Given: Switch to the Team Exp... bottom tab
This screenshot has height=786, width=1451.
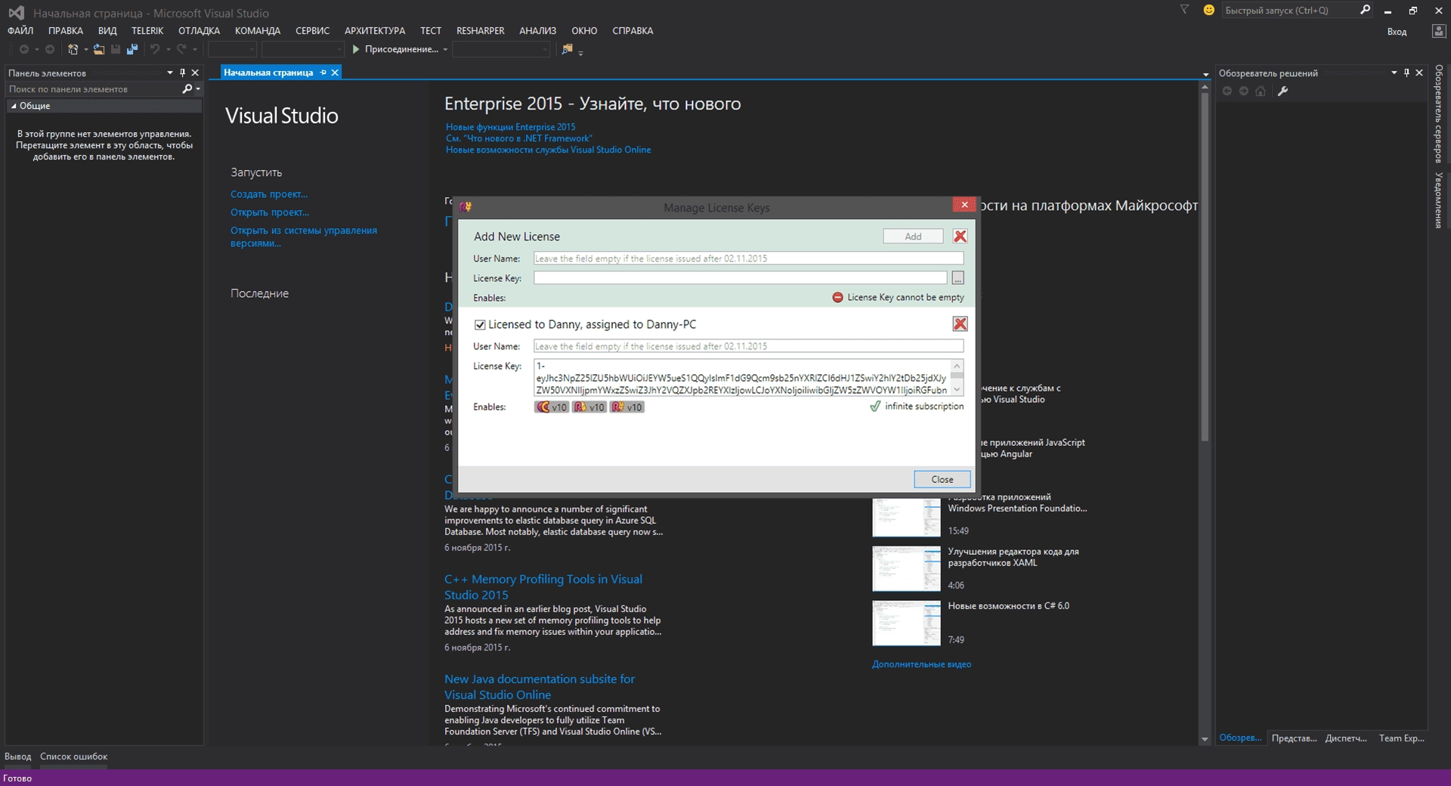Looking at the screenshot, I should [x=1401, y=738].
